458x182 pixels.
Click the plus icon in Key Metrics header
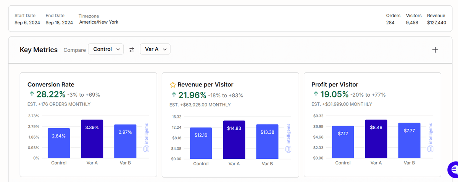(x=435, y=50)
